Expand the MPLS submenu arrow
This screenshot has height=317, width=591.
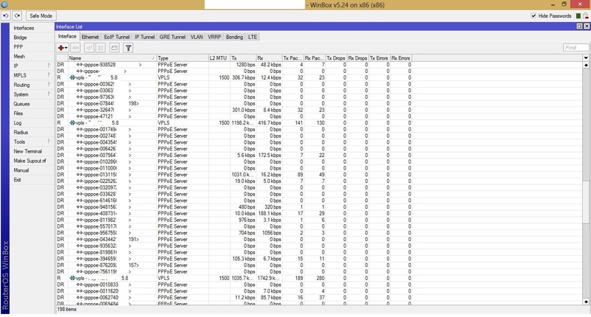[49, 75]
